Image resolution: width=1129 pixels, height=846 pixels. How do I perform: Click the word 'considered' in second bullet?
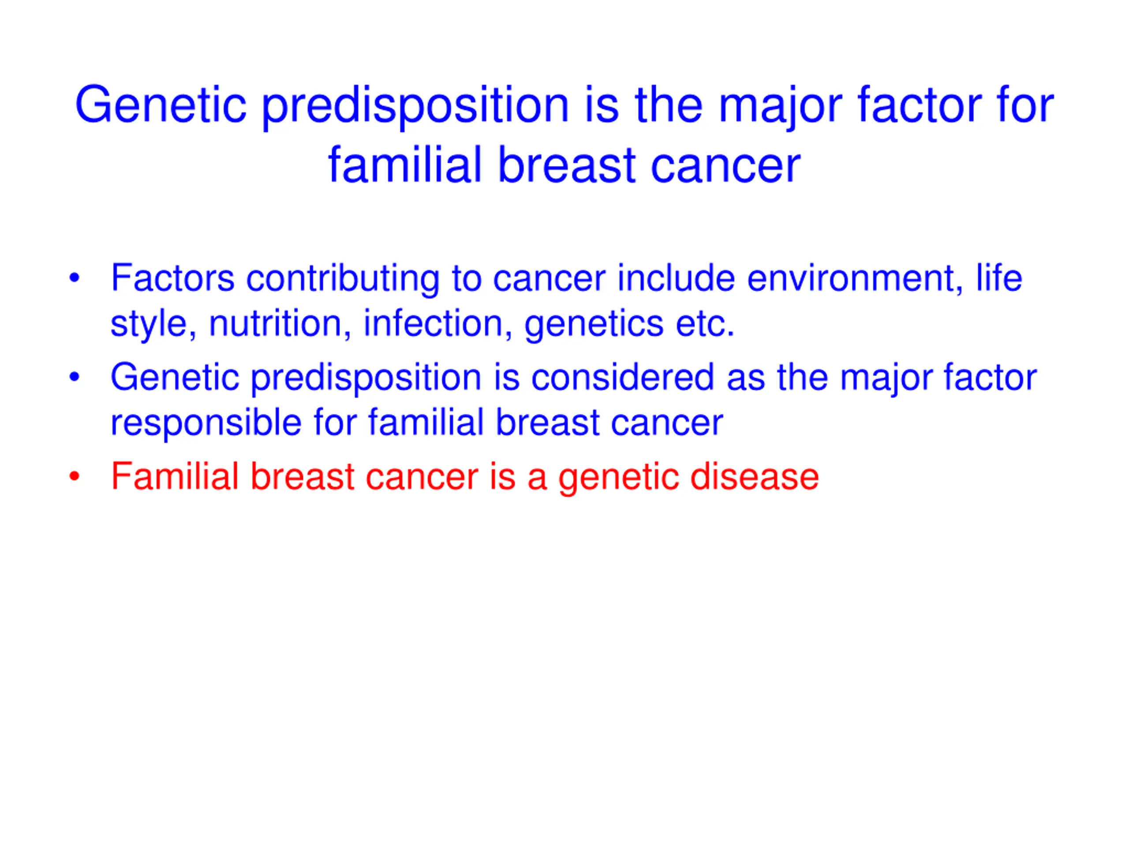(x=623, y=378)
